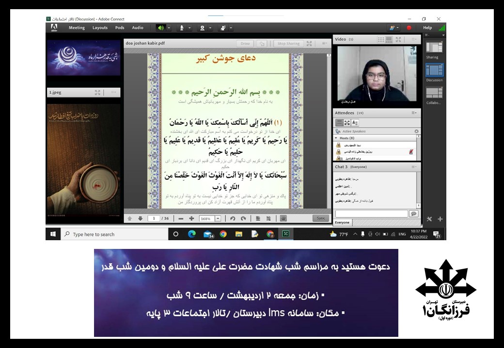
Task: Send chat message with bubble icon
Action: pos(413,214)
